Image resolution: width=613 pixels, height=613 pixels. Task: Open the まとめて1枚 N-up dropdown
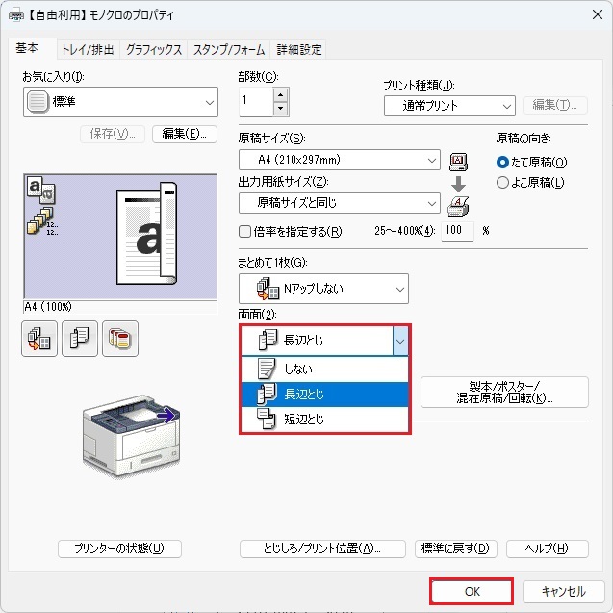tap(323, 289)
